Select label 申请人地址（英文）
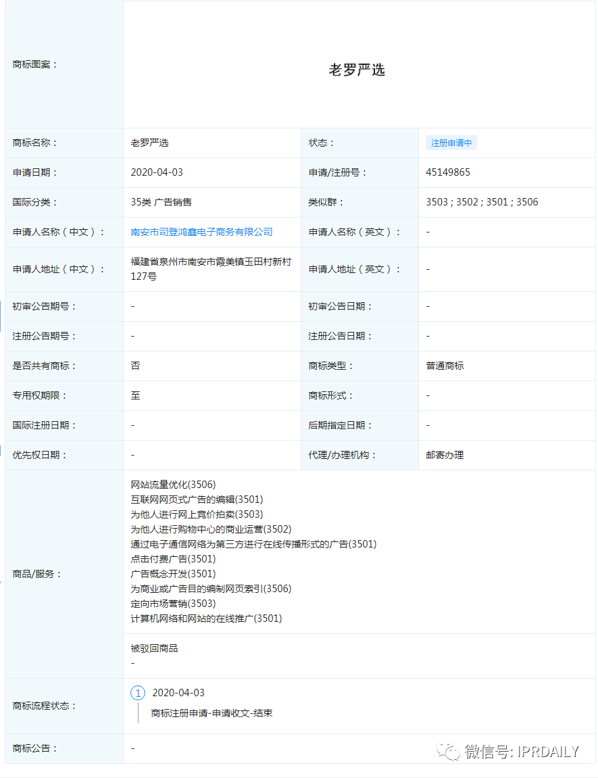598x778 pixels. pos(355,270)
